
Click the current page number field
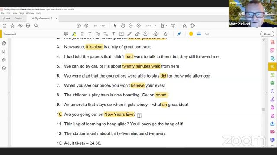pyautogui.click(x=95, y=25)
